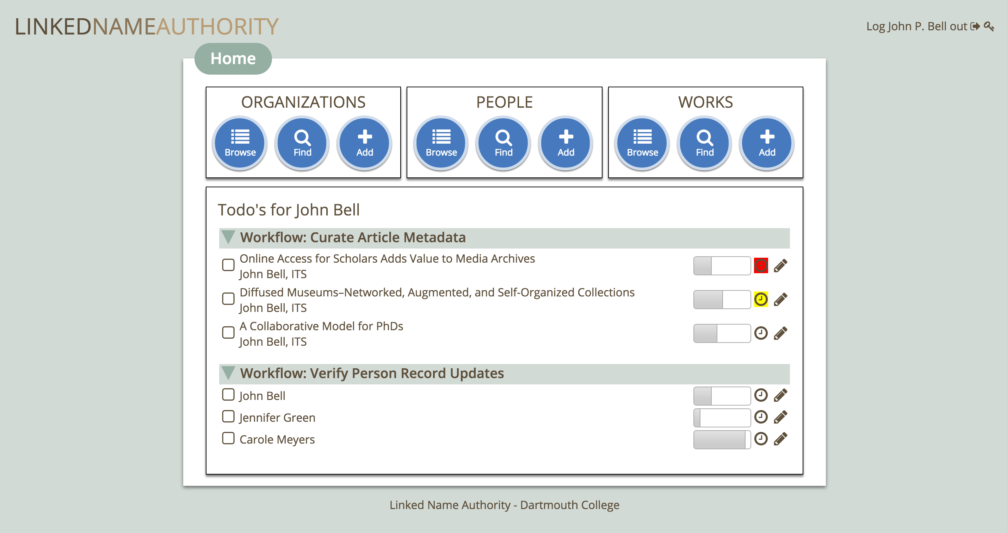This screenshot has height=533, width=1007.
Task: Check the Carole Meyers todo
Action: [228, 438]
